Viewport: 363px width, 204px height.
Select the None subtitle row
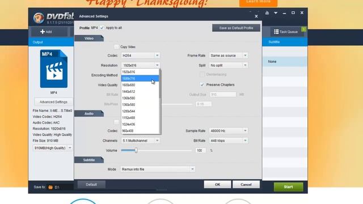(285, 62)
